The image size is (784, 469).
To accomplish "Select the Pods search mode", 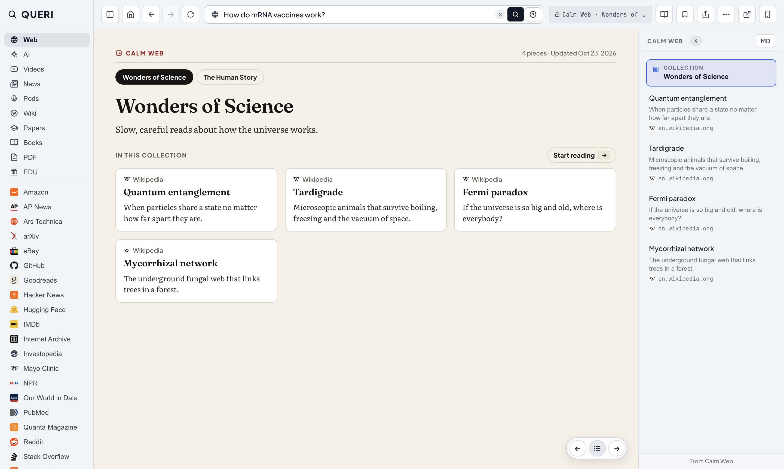I will click(47, 98).
